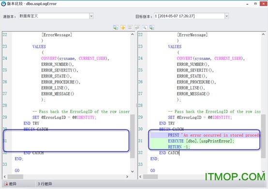268x189 pixels.
Task: Click the yellow star highlight differences icon
Action: (x=123, y=28)
